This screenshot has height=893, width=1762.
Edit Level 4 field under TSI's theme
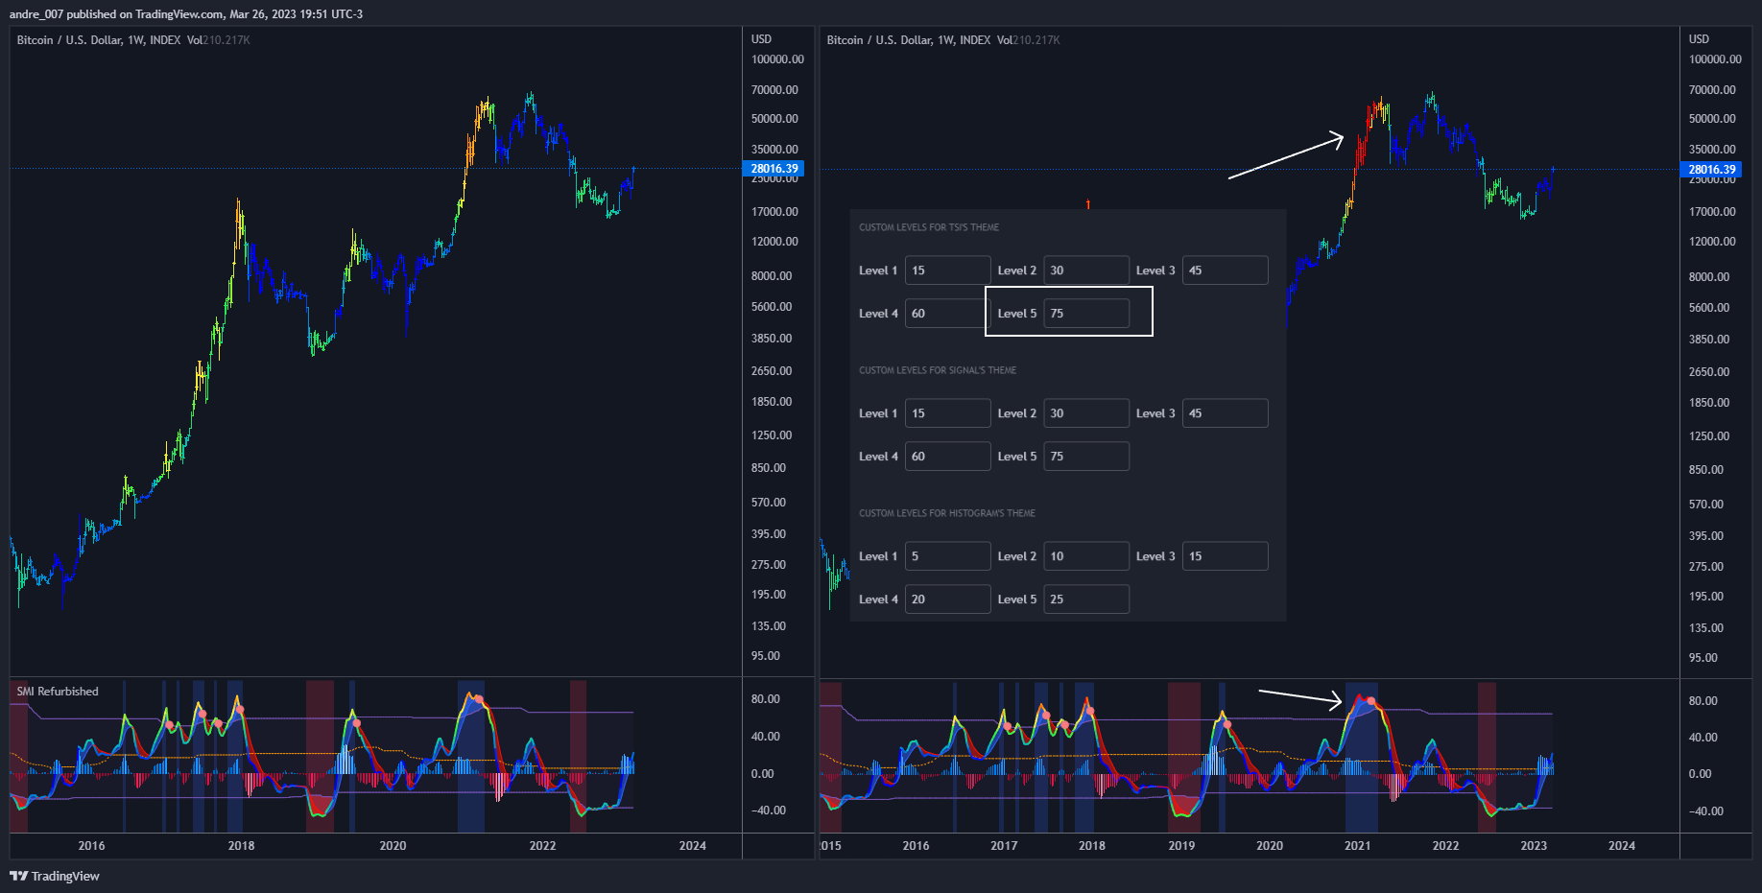[x=948, y=314]
